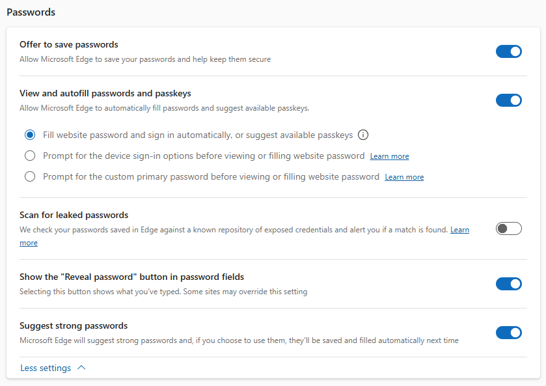
Task: Open "Learn more" about device sign-in options
Action: 389,156
